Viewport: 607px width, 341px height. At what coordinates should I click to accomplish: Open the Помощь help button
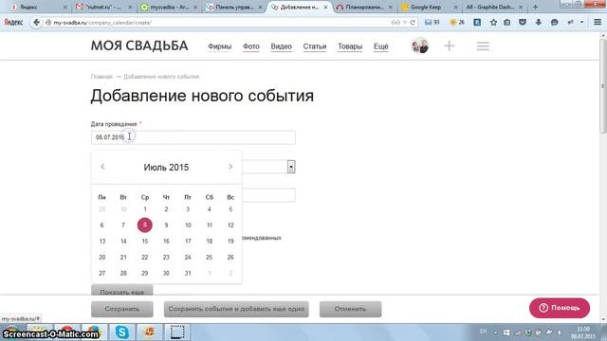click(x=560, y=308)
